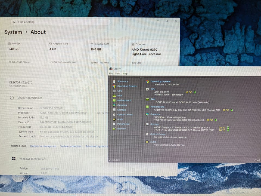The image size is (261, 196).
Task: Click Operating System icon in summary pane
Action: click(x=147, y=81)
